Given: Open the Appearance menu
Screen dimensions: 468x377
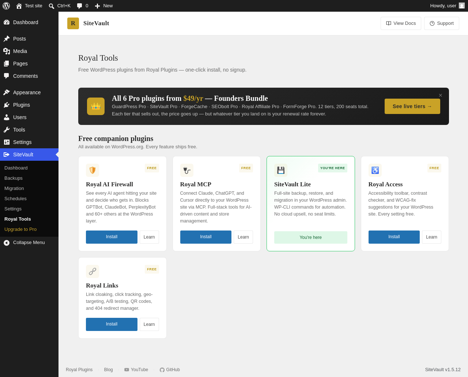Looking at the screenshot, I should point(29,92).
